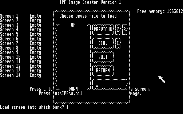Confirm selection with RETURN button
Viewport: 183px width, 114px height.
pyautogui.click(x=103, y=71)
